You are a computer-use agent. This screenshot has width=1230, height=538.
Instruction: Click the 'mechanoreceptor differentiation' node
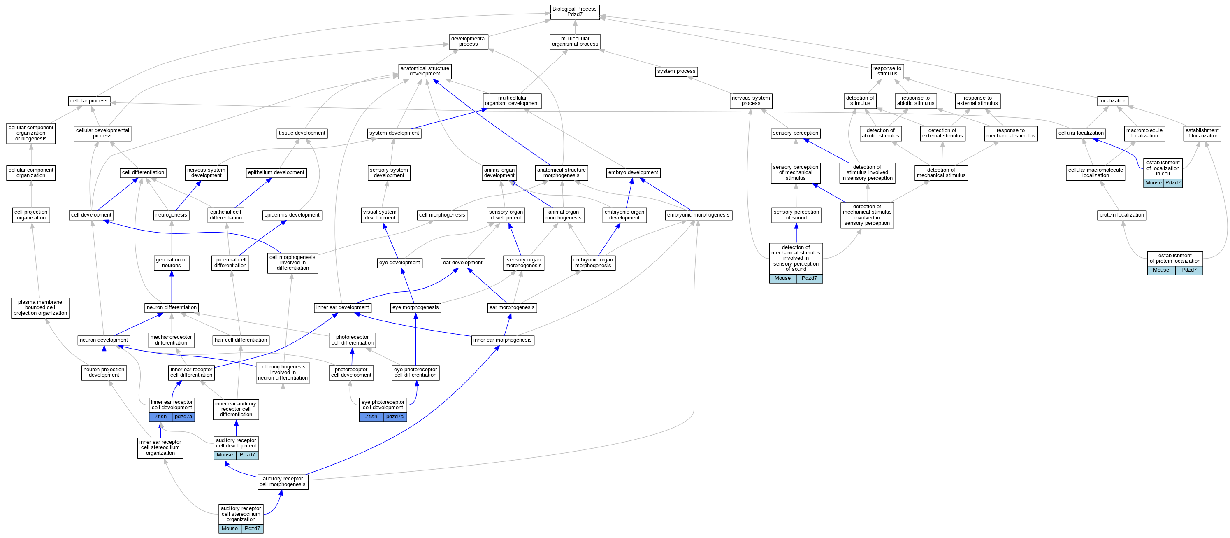pos(171,340)
